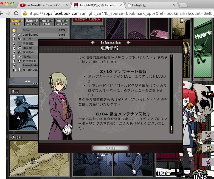Select ranking row siitake
The height and width of the screenshot is (179, 214).
pos(25,48)
